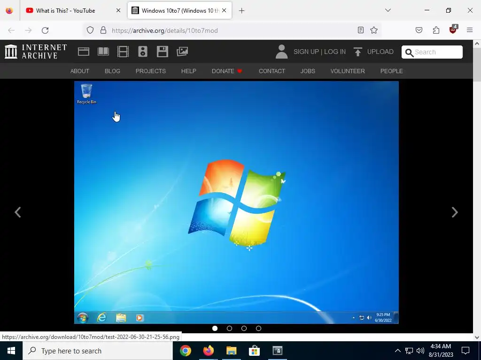Open the Web (Wayback) media icon
This screenshot has height=360, width=481.
pos(84,52)
